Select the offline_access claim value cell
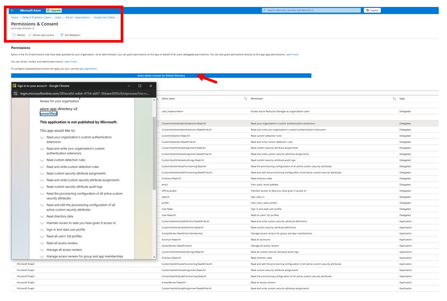 pos(169,191)
